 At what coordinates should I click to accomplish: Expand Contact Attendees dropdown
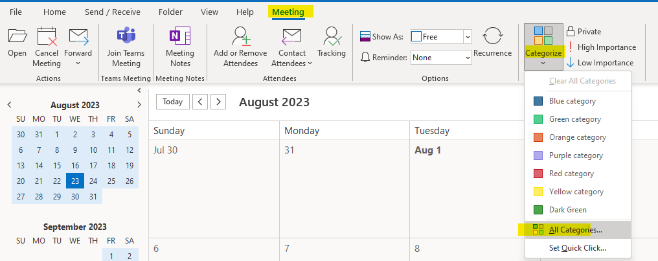(310, 63)
